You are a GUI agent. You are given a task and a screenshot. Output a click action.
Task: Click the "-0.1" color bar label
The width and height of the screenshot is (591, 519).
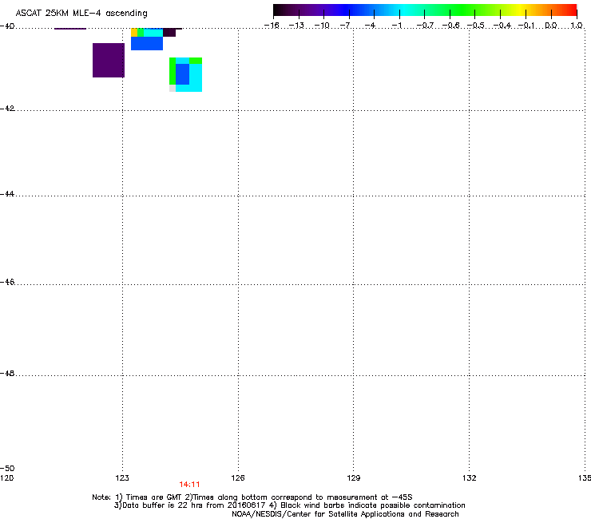526,26
